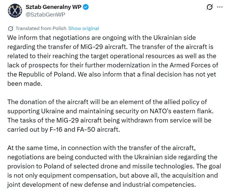Screen dimensions: 230x196
Task: Click the 'Sztab Generalny WP' display name
Action: (x=54, y=7)
